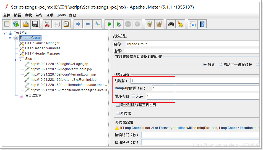
Task: Click the 启动延迟（秒） input field
Action: pos(200,143)
